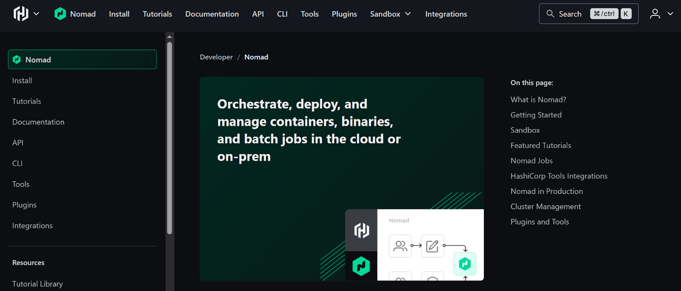The width and height of the screenshot is (681, 291).
Task: Click the Nomad icon in the sidebar
Action: (x=17, y=60)
